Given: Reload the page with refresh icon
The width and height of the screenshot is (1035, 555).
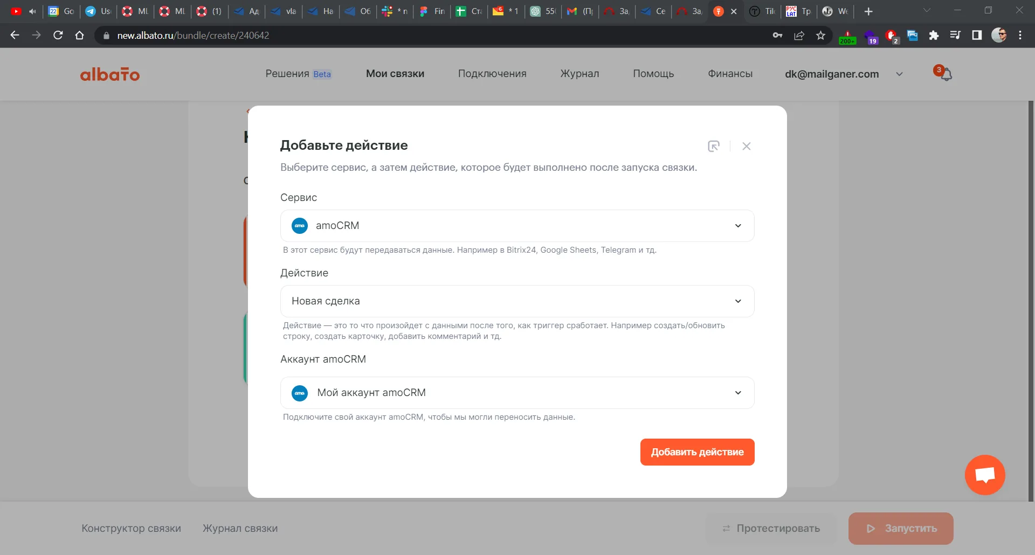Looking at the screenshot, I should [x=58, y=36].
